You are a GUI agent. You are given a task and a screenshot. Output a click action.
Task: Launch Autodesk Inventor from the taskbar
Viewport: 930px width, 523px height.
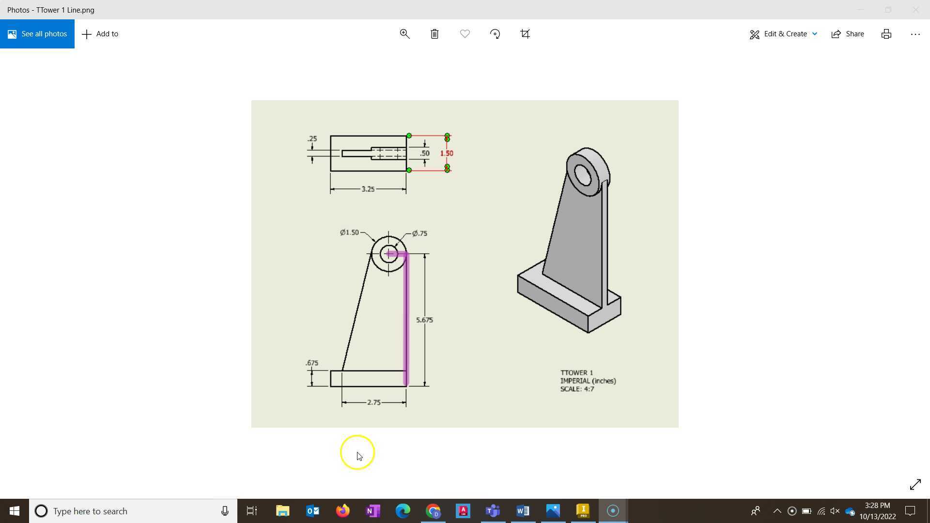click(x=583, y=511)
